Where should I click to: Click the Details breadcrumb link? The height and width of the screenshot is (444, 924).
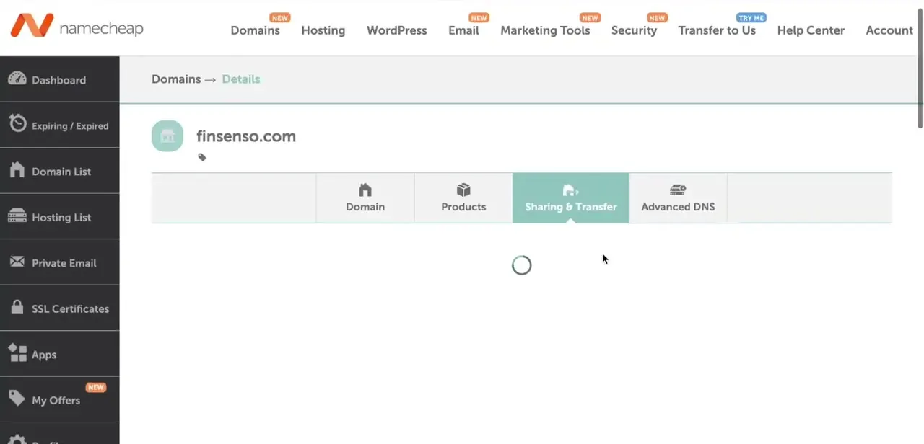coord(241,79)
